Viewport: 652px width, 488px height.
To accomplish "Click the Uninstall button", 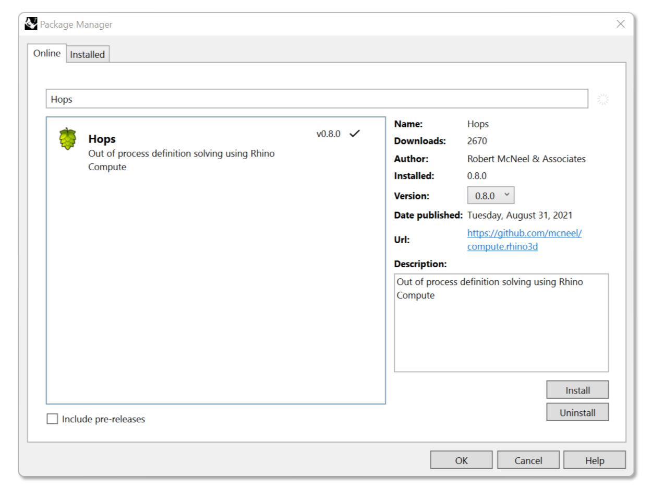I will point(577,412).
